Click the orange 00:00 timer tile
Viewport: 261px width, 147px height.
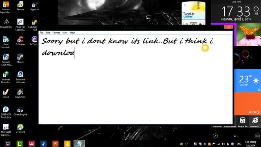[x=248, y=104]
